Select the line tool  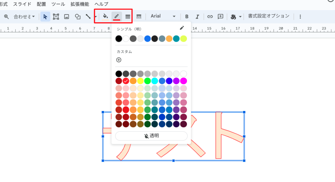[x=88, y=17]
